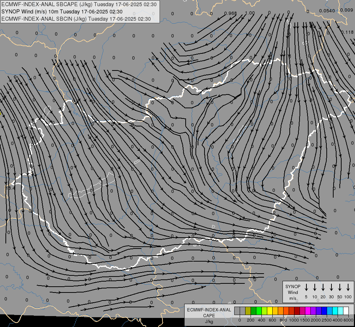Select the olive swatch in CAPE legend
Screen dimensions: 355x327
point(248,311)
